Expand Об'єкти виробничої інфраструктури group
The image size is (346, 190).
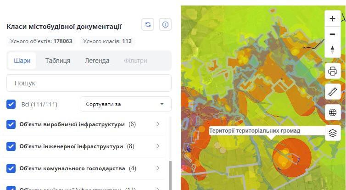point(158,124)
